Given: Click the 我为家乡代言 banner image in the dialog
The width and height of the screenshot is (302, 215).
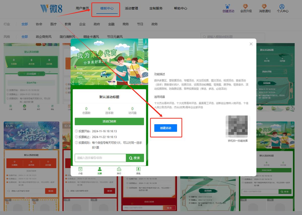Looking at the screenshot, I should pos(109,62).
